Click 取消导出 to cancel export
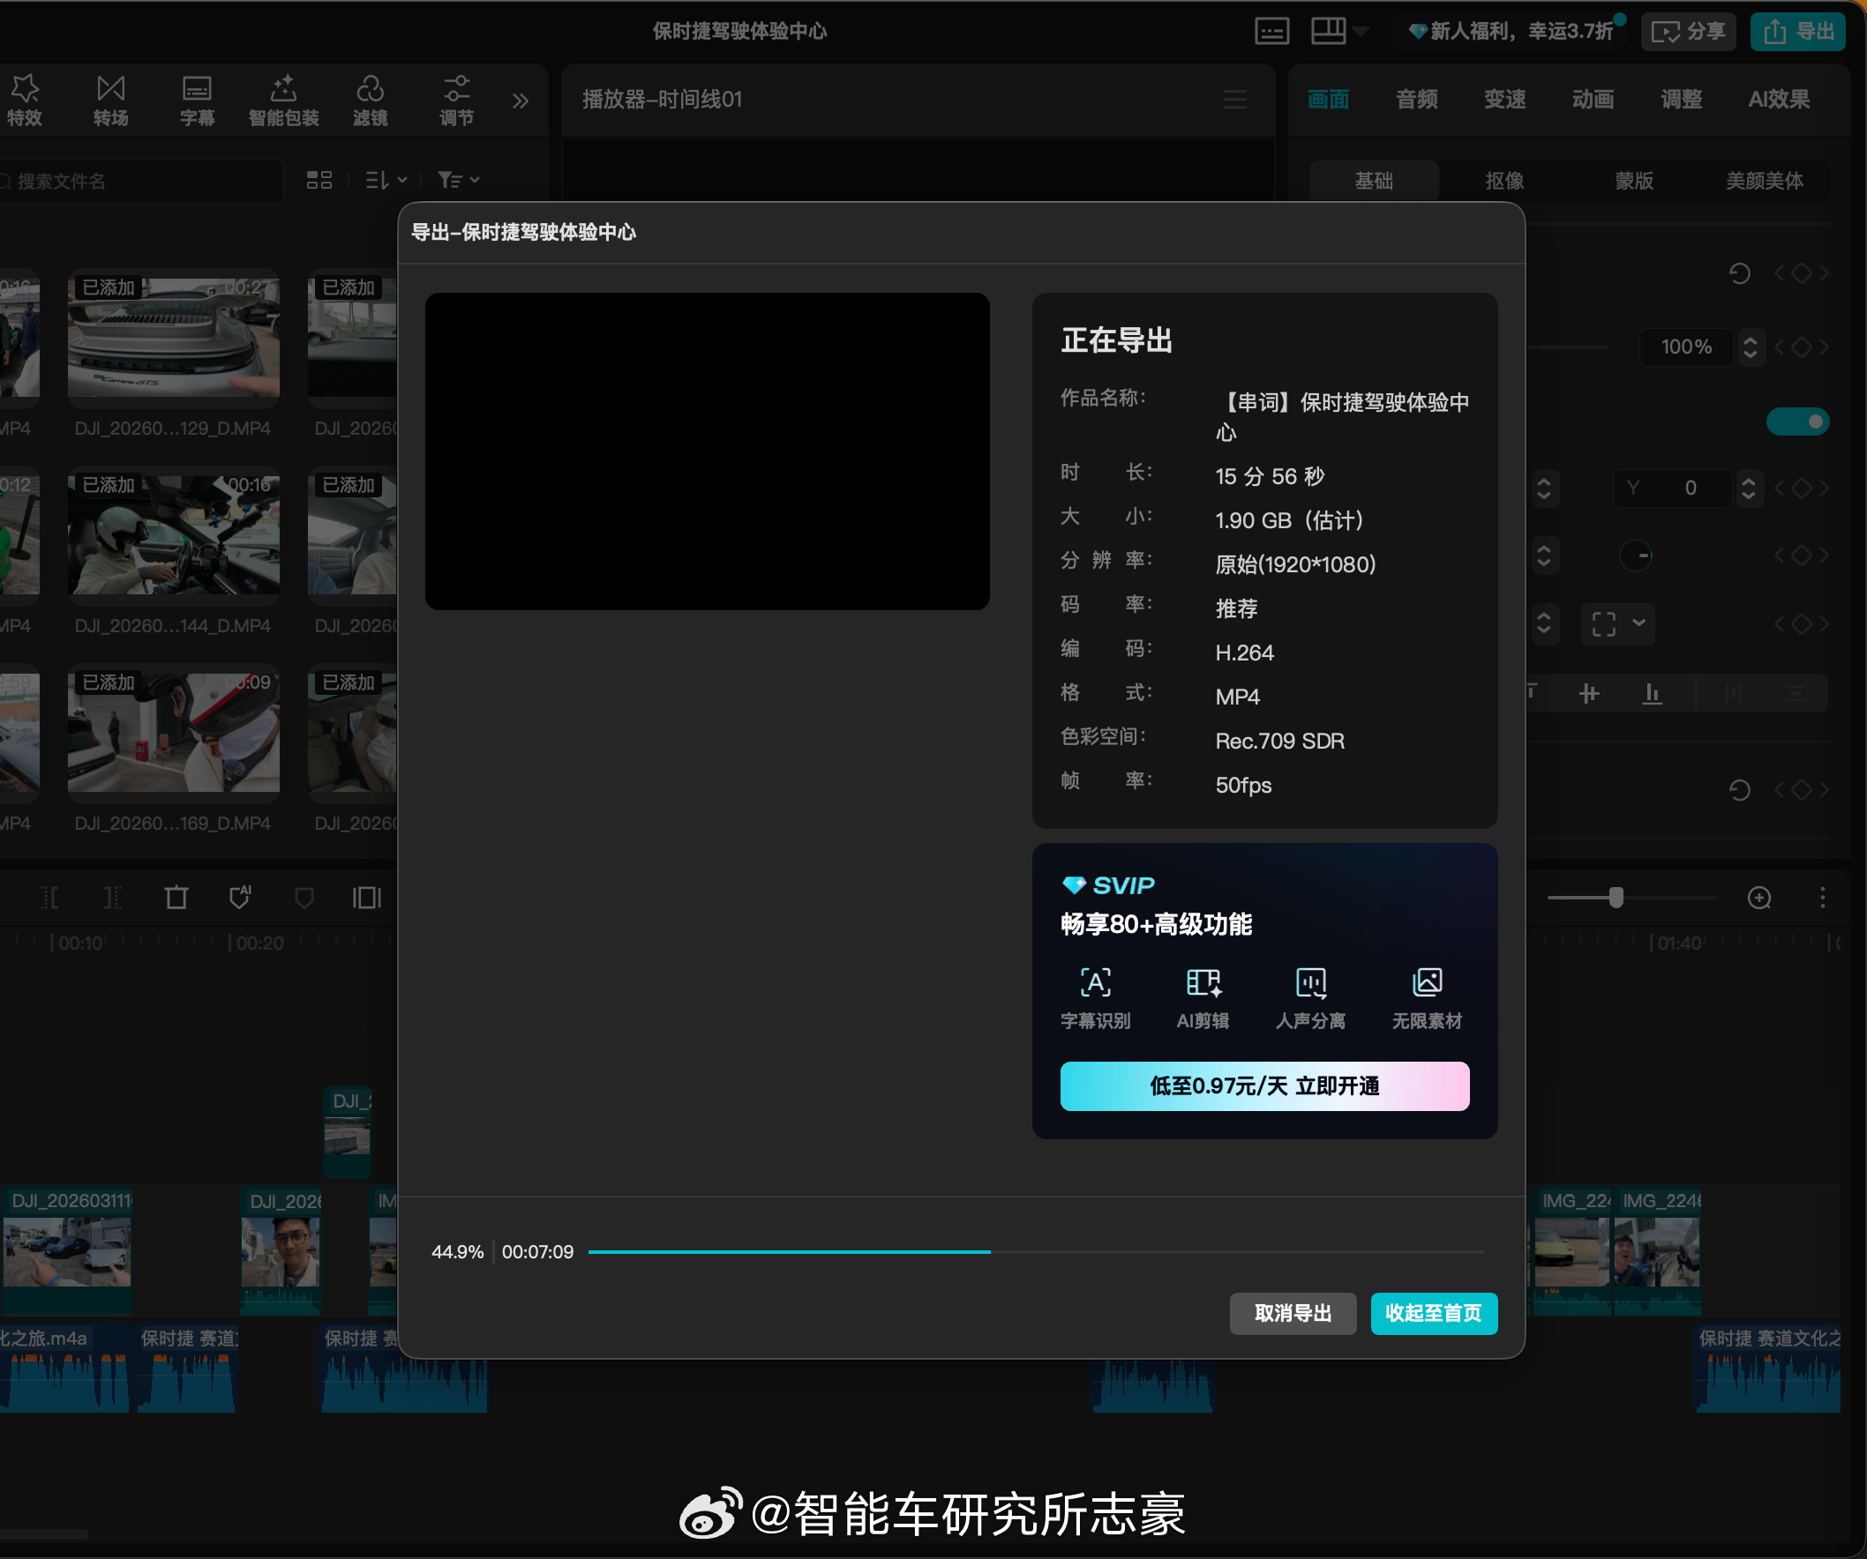Image resolution: width=1867 pixels, height=1559 pixels. [1292, 1313]
